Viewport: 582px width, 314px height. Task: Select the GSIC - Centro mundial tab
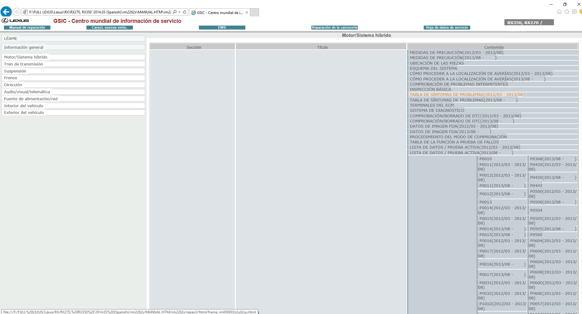[x=220, y=12]
